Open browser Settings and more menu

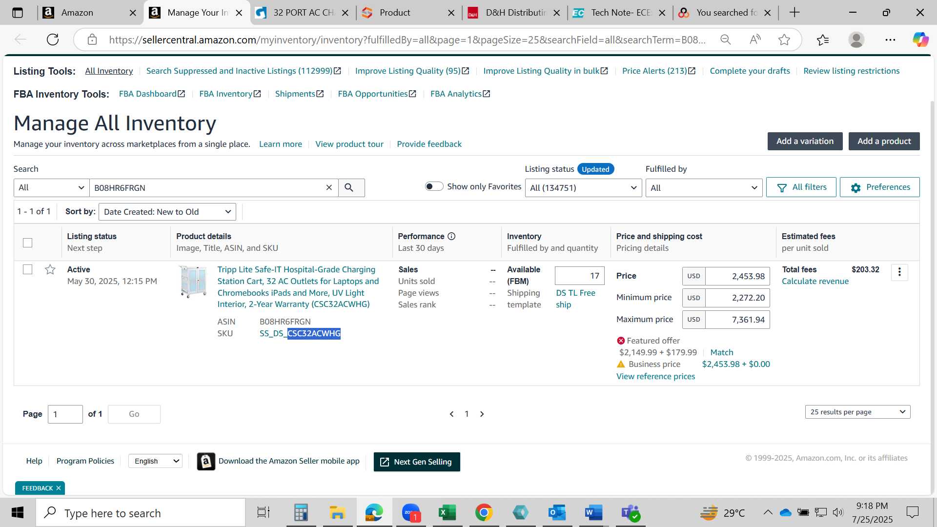(x=890, y=40)
